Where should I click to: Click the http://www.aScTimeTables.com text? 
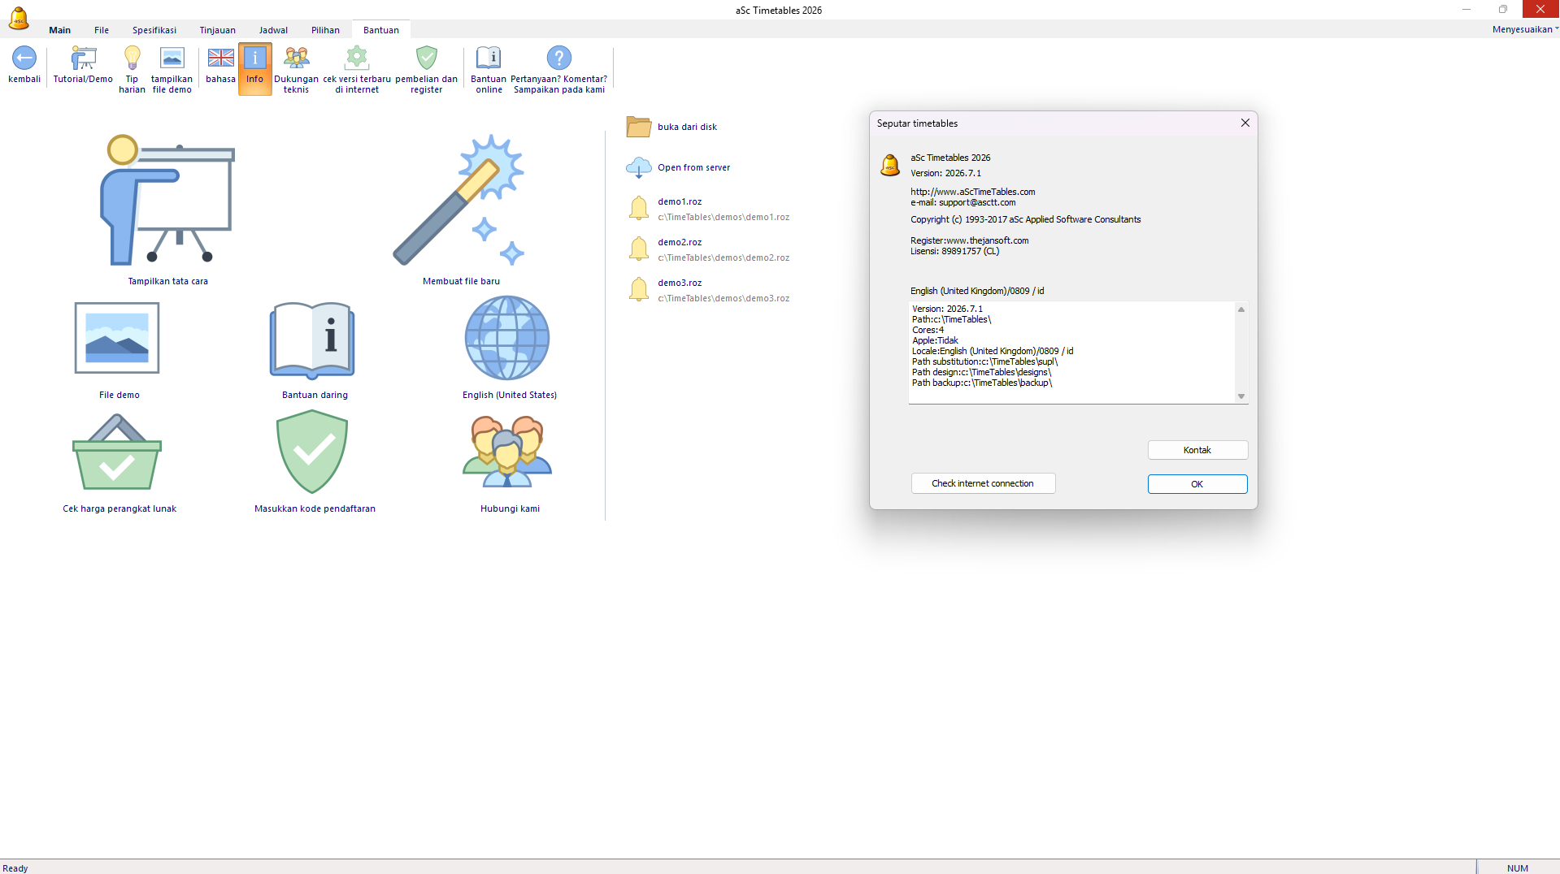point(973,192)
